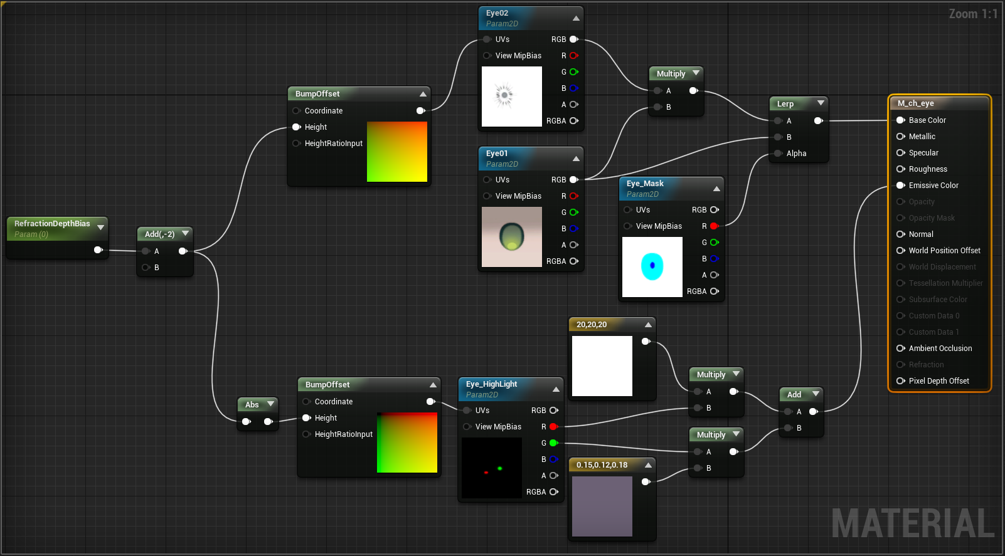Click Eye_HighLight red R output pin
1005x556 pixels.
[553, 427]
